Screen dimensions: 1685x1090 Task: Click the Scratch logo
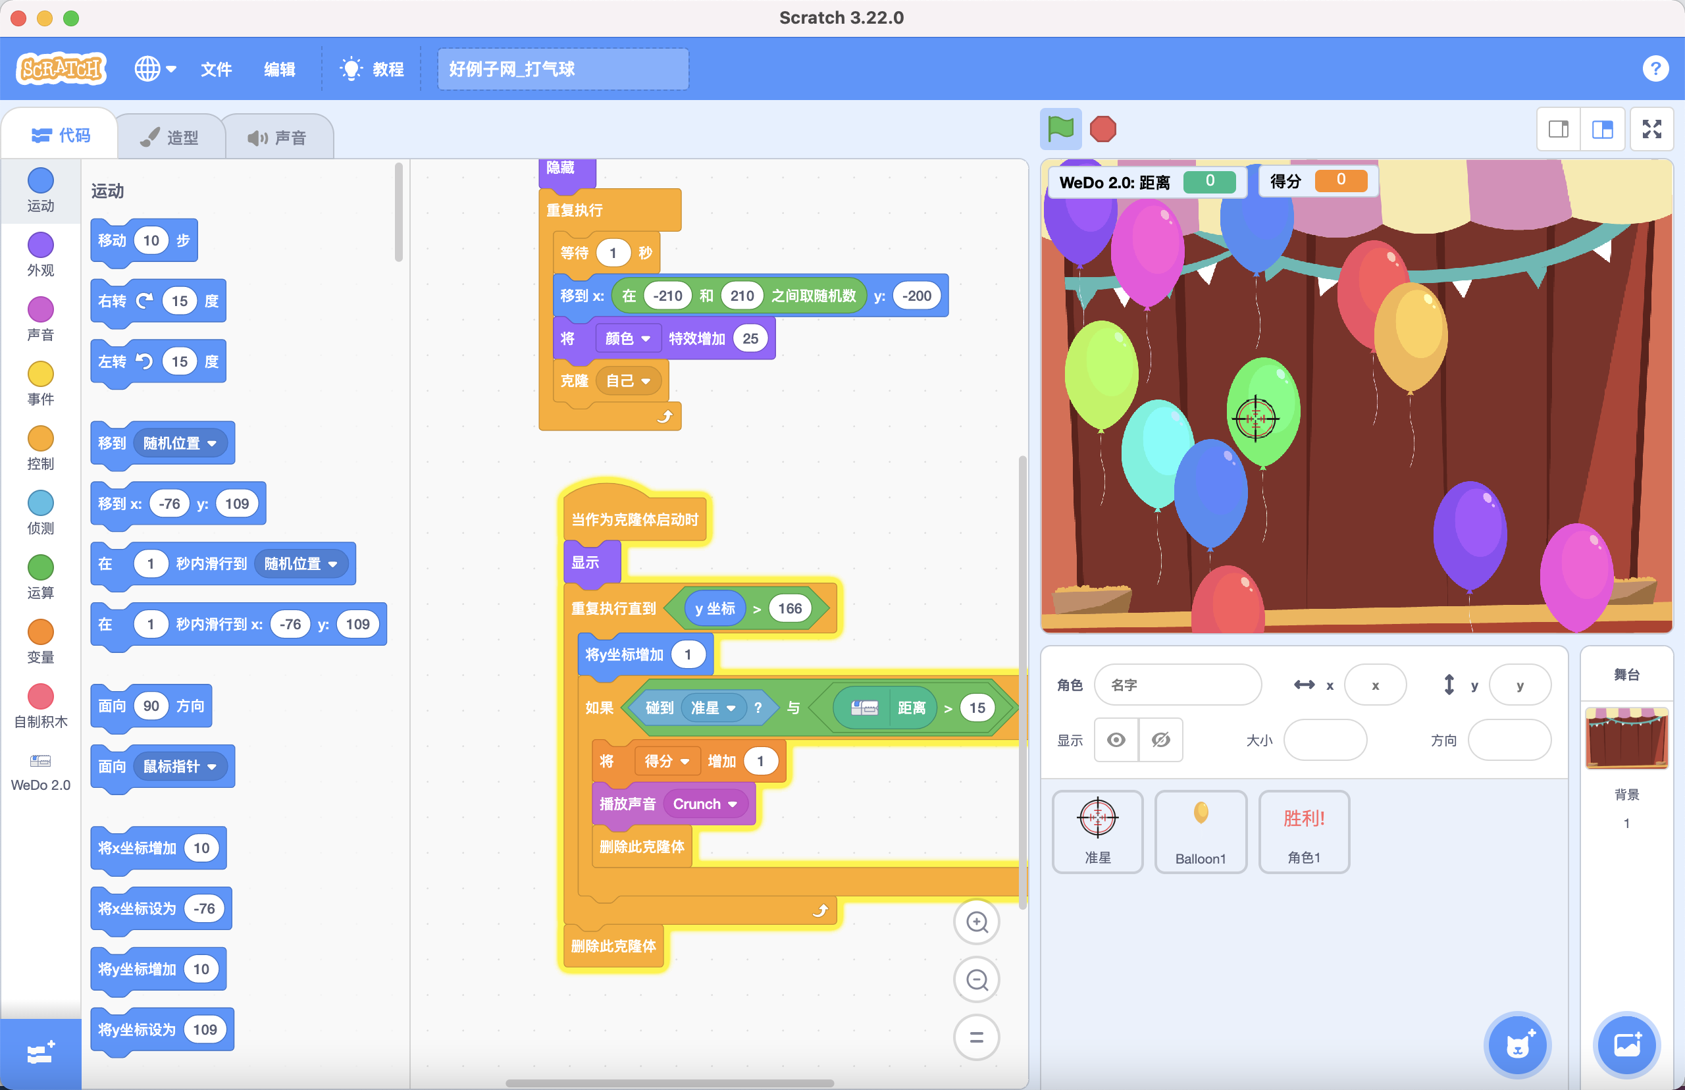point(61,68)
